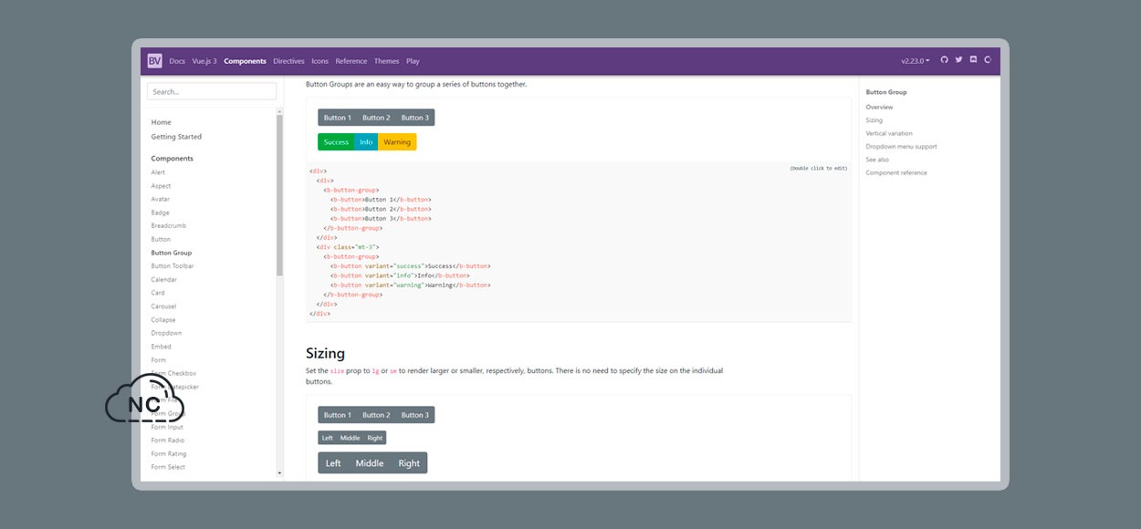This screenshot has height=529, width=1141.
Task: Click the green Success button
Action: coord(336,142)
